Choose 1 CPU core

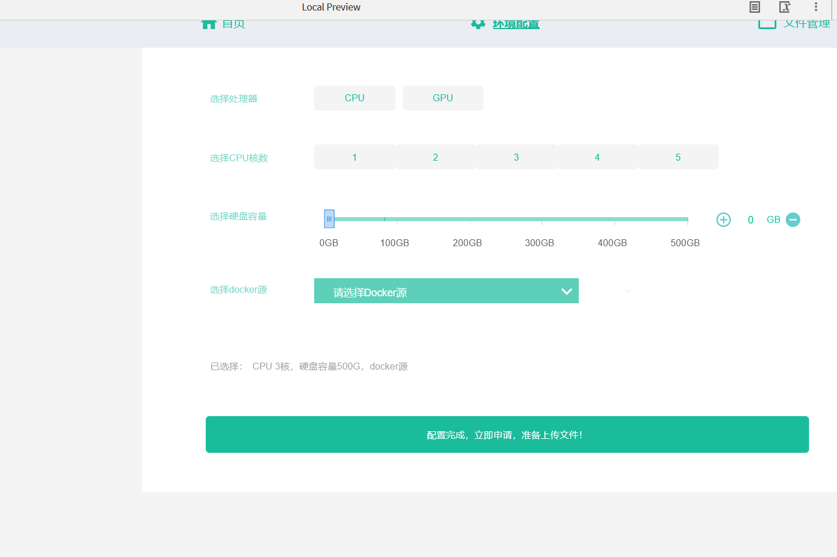(x=354, y=157)
